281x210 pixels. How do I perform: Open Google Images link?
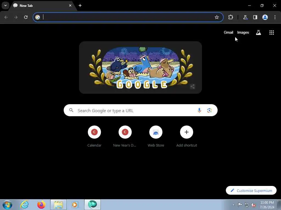(x=243, y=32)
